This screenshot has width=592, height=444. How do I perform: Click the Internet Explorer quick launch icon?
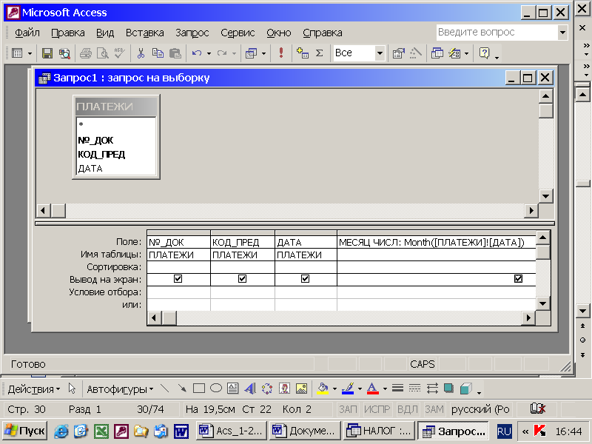61,431
